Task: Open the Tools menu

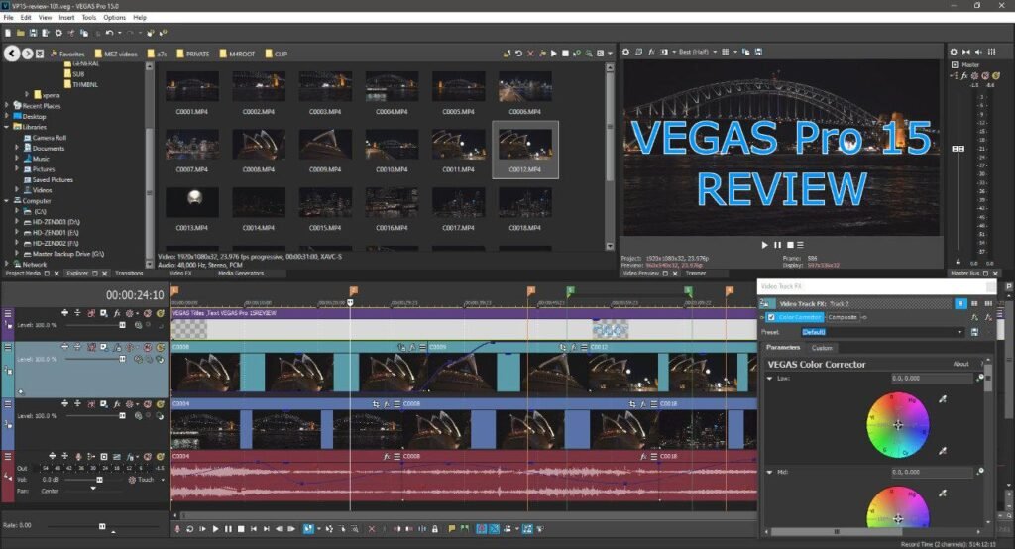Action: [89, 18]
